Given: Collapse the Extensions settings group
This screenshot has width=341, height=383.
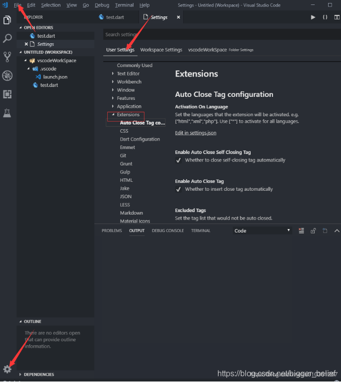Looking at the screenshot, I should coord(113,115).
